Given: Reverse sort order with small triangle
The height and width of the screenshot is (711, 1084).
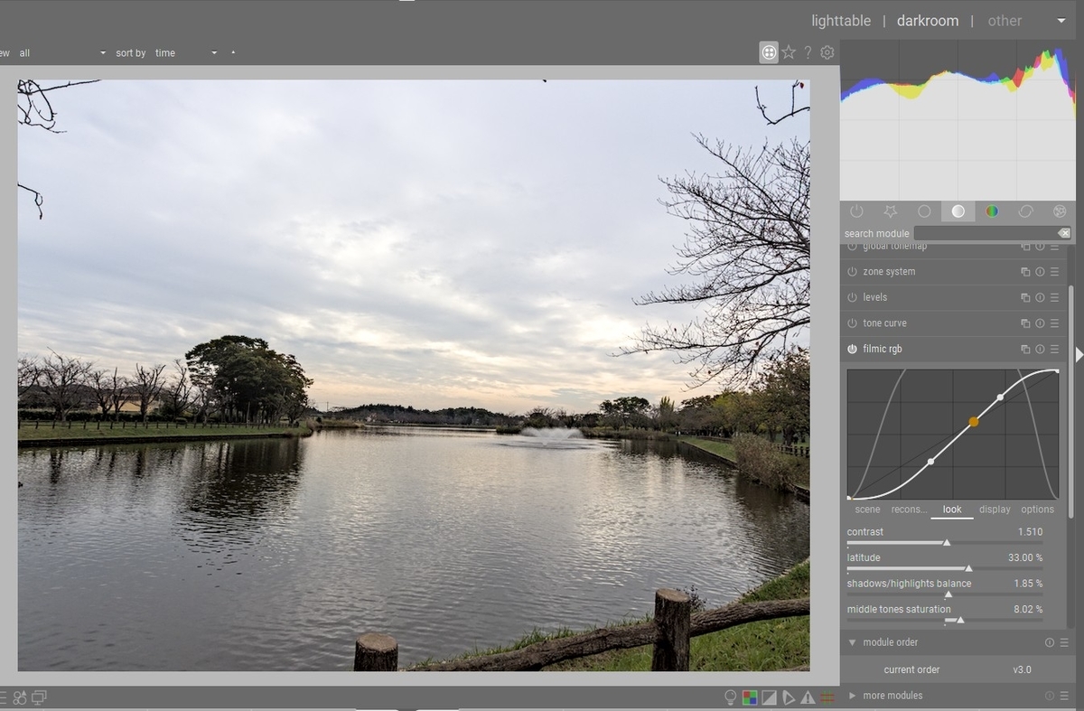Looking at the screenshot, I should [x=233, y=52].
